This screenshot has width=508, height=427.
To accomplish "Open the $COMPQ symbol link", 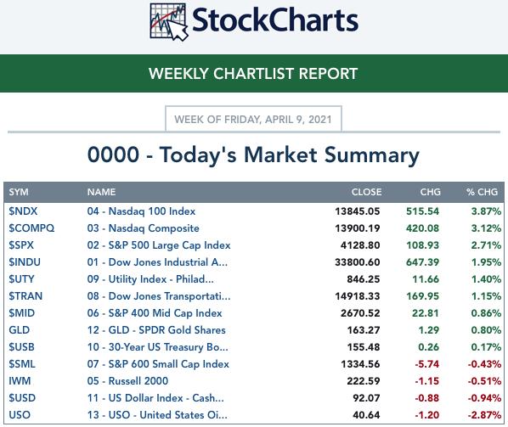I will click(31, 228).
